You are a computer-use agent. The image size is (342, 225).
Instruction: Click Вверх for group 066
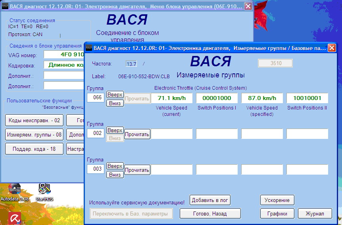point(115,94)
